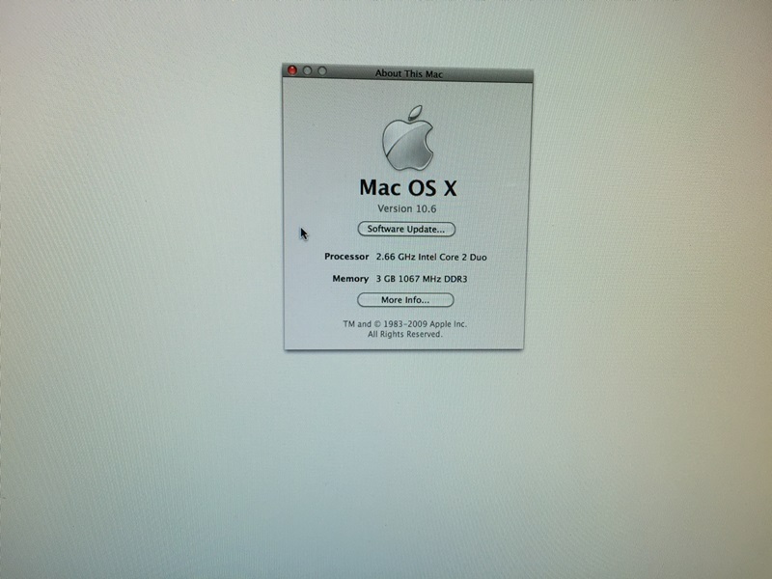Click the About This Mac title text
Screen dimensions: 772x579
[409, 73]
